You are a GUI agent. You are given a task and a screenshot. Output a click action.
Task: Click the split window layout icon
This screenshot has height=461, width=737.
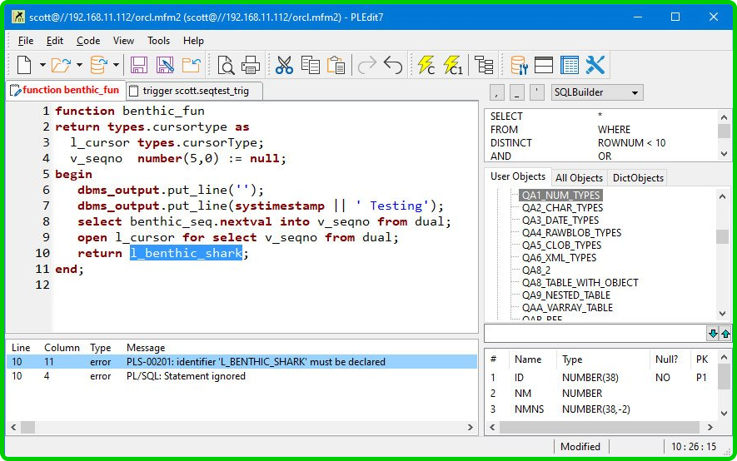coord(543,65)
